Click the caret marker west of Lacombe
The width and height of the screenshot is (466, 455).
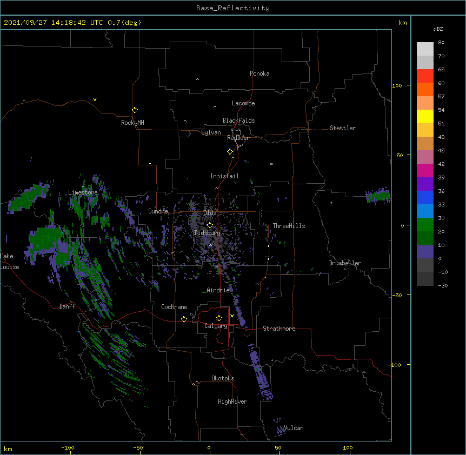tap(215, 107)
